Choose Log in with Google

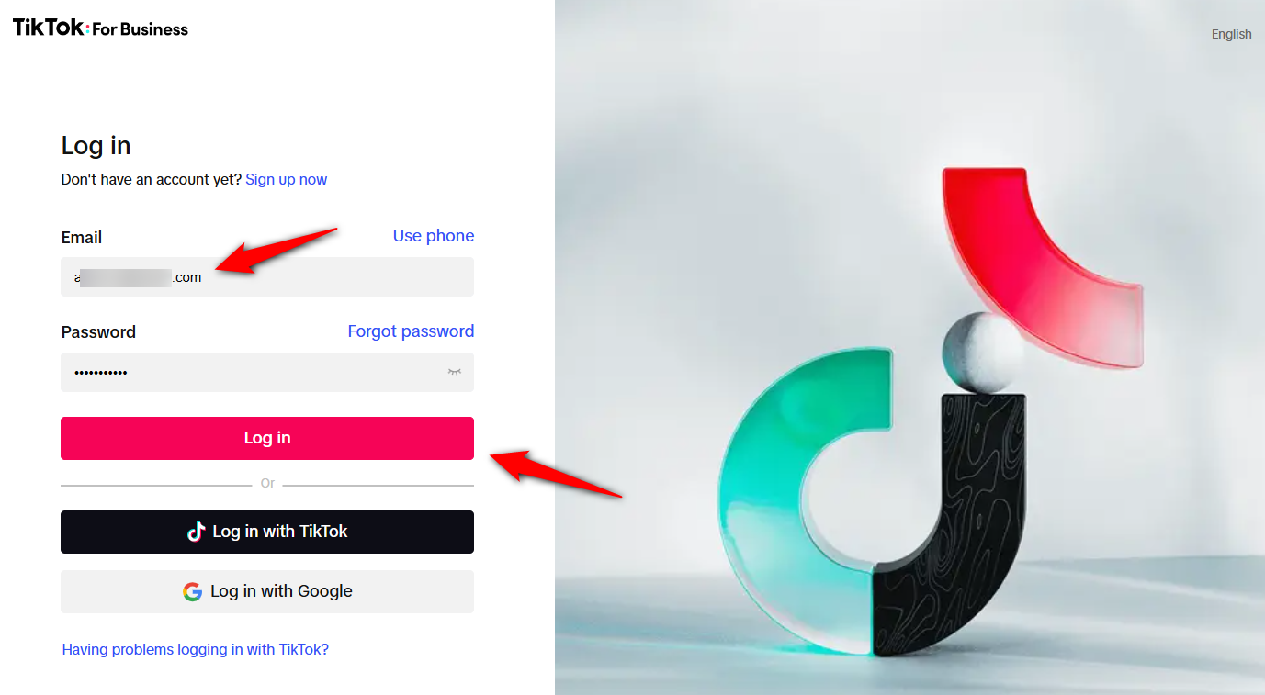(x=267, y=591)
